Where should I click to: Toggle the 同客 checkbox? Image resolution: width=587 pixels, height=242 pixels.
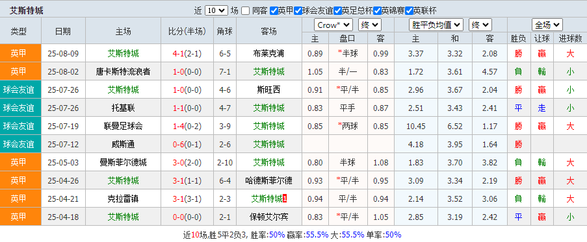245,10
